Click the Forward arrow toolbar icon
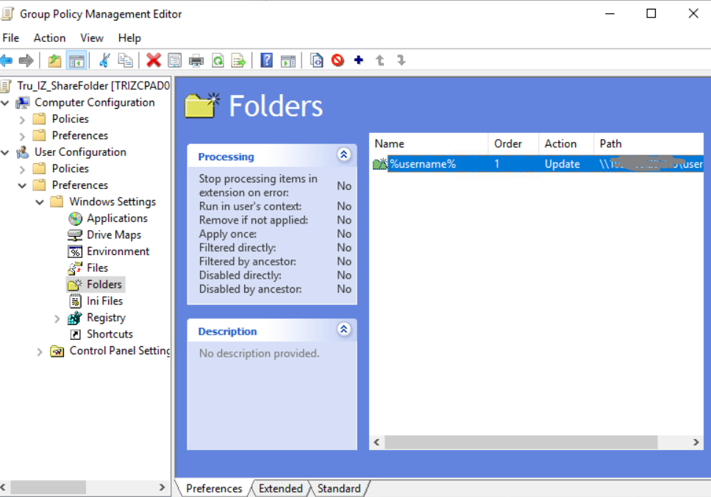 (x=26, y=60)
